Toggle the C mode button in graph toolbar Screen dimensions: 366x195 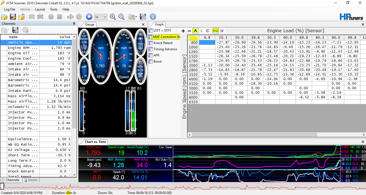(208, 31)
